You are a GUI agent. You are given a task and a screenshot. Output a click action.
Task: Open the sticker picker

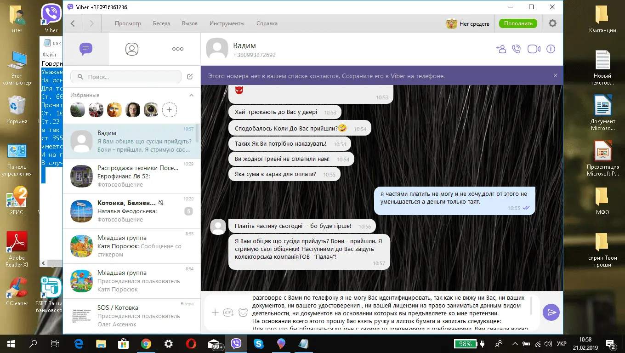243,313
